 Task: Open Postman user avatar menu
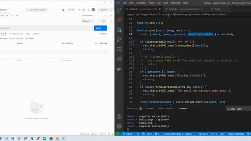coord(93,10)
